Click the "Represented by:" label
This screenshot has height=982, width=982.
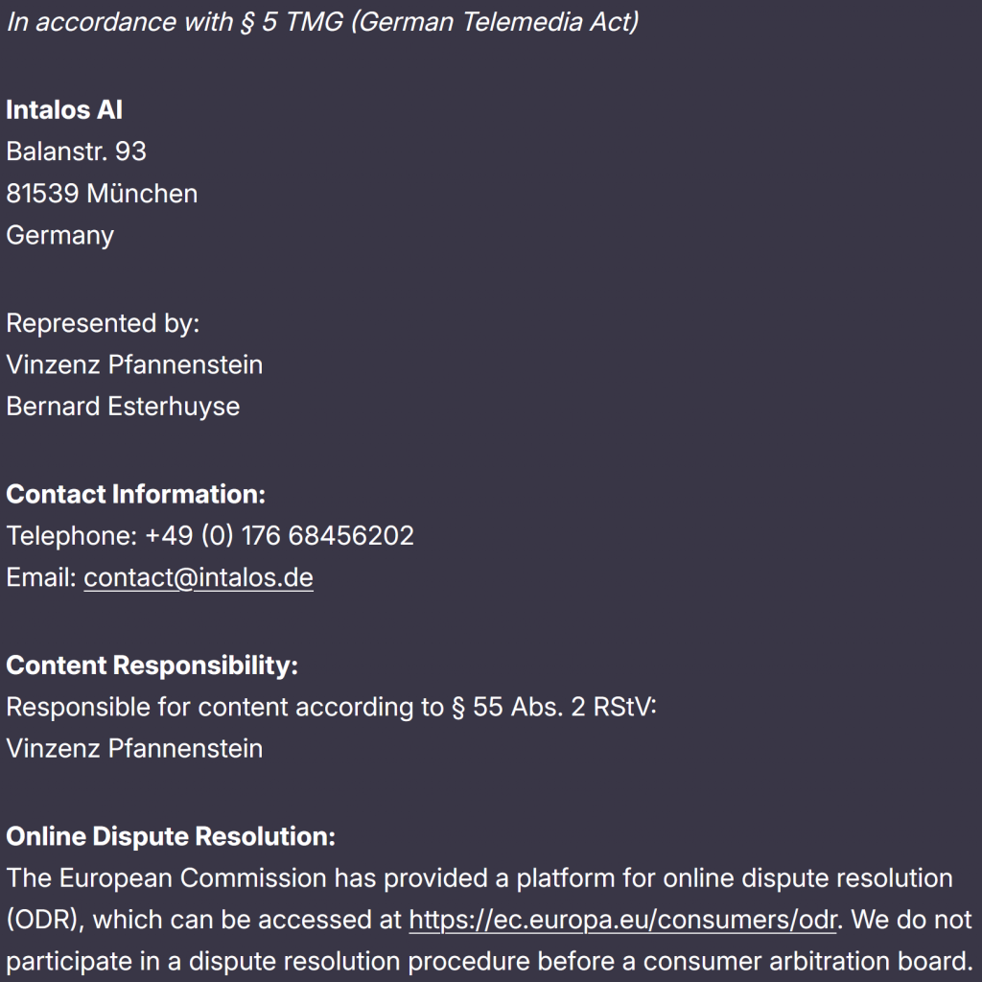point(103,323)
